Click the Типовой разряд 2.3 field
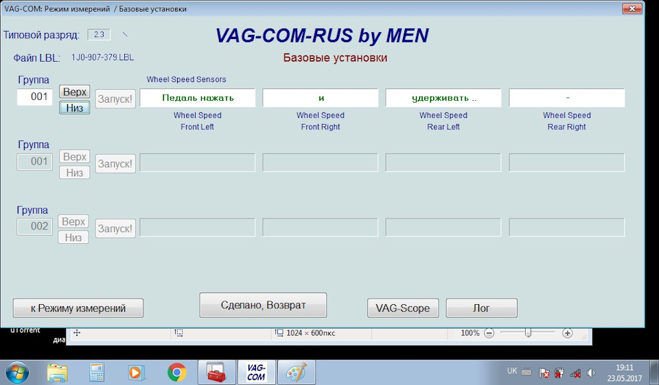Image resolution: width=659 pixels, height=385 pixels. coord(99,34)
